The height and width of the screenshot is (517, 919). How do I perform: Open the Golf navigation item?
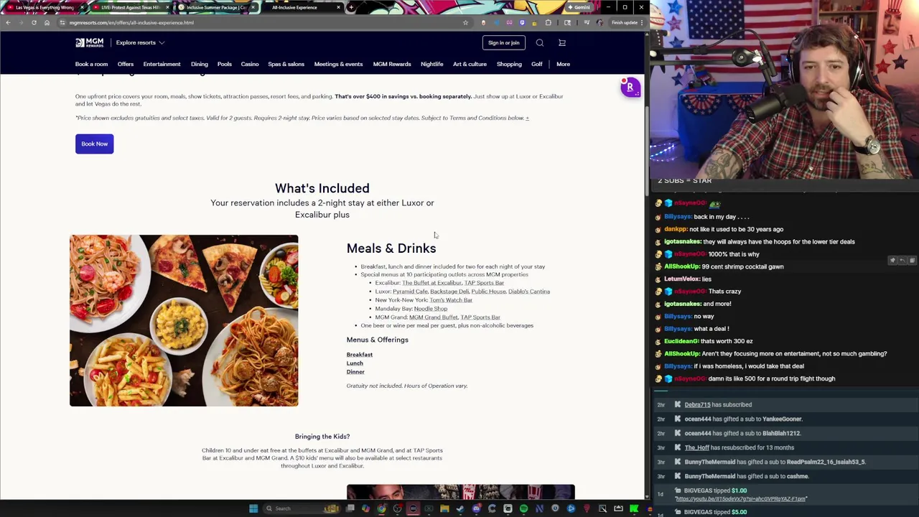(536, 64)
